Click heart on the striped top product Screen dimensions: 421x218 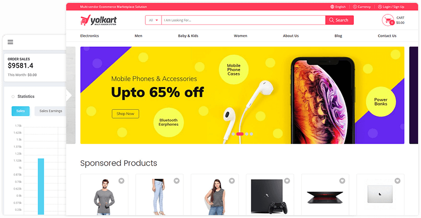232,181
